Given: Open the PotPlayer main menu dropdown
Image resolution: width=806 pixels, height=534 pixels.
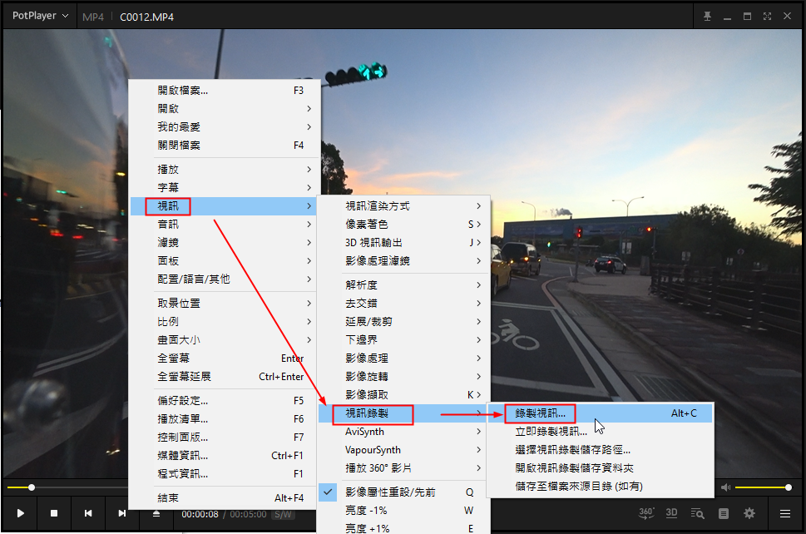Looking at the screenshot, I should point(40,16).
